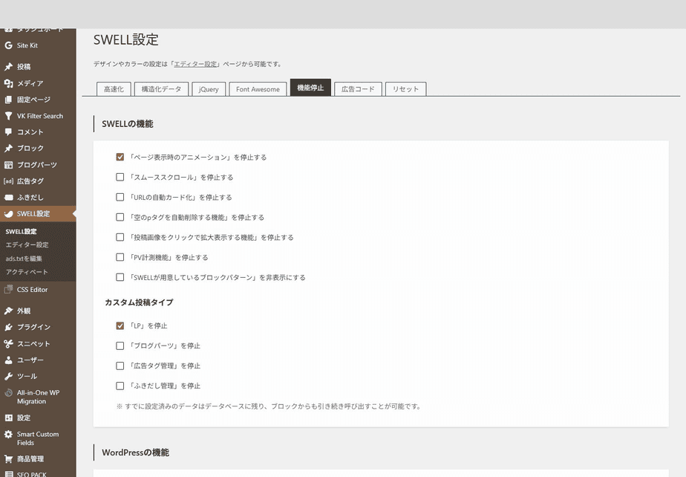Select the jQuery tab

pos(209,89)
